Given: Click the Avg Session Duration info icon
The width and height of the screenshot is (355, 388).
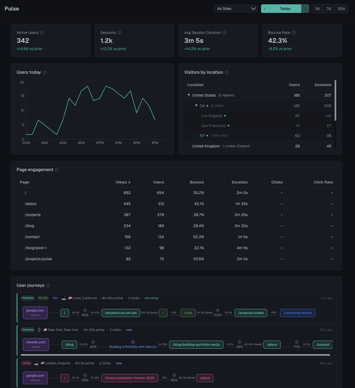Looking at the screenshot, I should [x=224, y=33].
